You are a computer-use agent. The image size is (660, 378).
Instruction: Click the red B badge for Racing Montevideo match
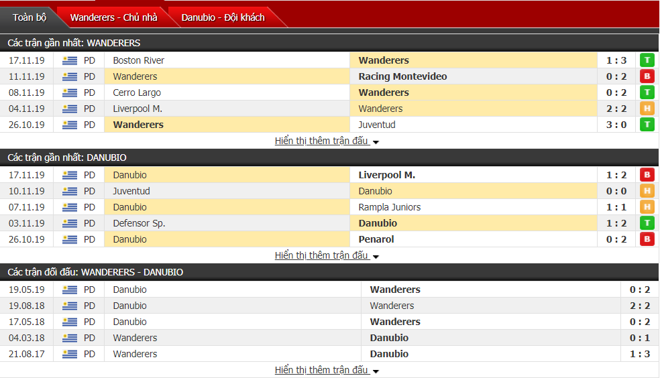pos(647,76)
